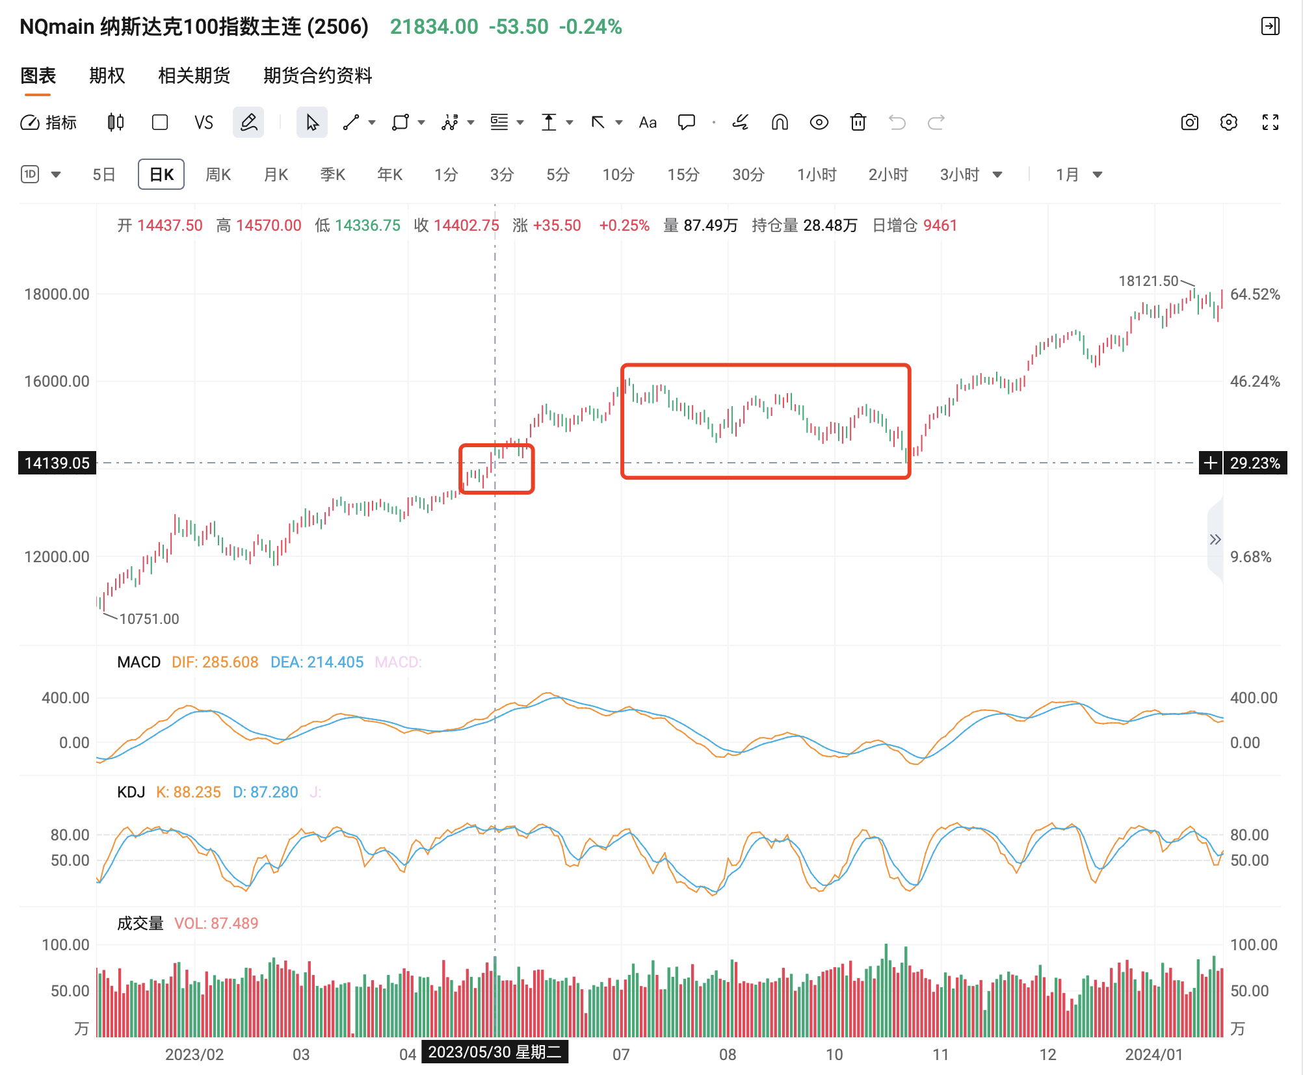The width and height of the screenshot is (1303, 1075).
Task: Enter fullscreen chart mode
Action: tap(1270, 122)
